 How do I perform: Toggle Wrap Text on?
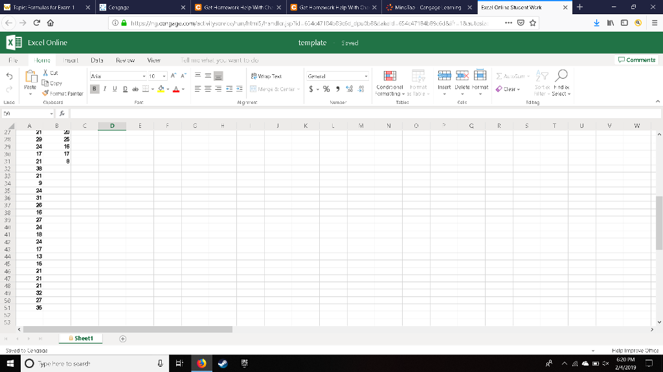pos(266,76)
